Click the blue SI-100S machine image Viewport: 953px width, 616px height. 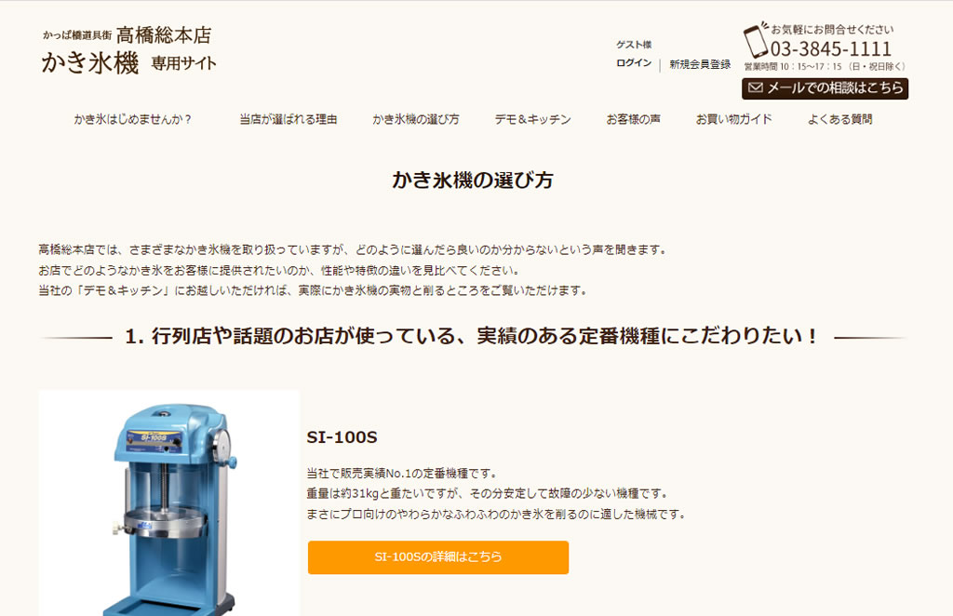click(x=169, y=503)
